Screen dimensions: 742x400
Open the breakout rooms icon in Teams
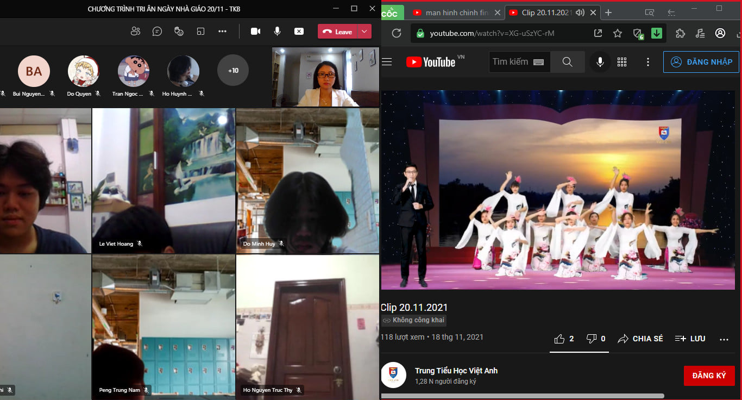(x=200, y=32)
